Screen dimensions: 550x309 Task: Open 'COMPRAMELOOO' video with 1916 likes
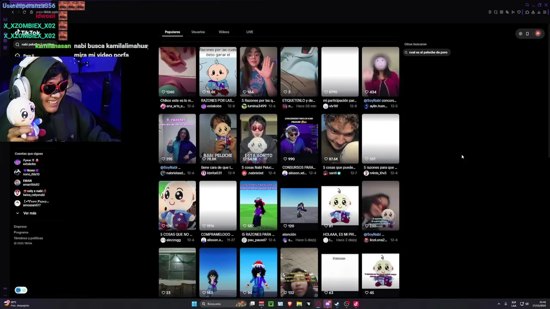(x=218, y=206)
